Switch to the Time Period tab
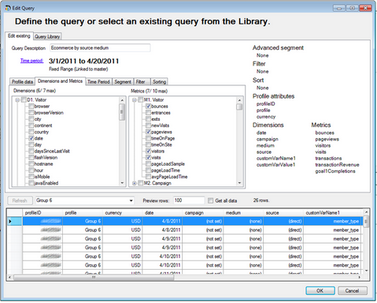 point(98,82)
